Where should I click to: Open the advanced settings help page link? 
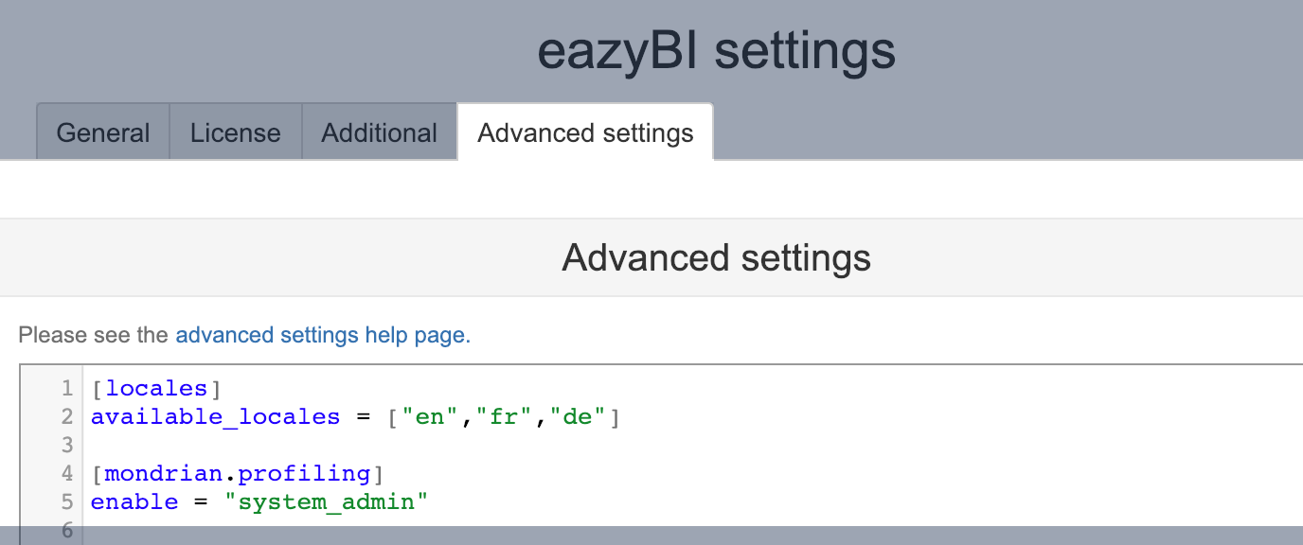click(322, 335)
